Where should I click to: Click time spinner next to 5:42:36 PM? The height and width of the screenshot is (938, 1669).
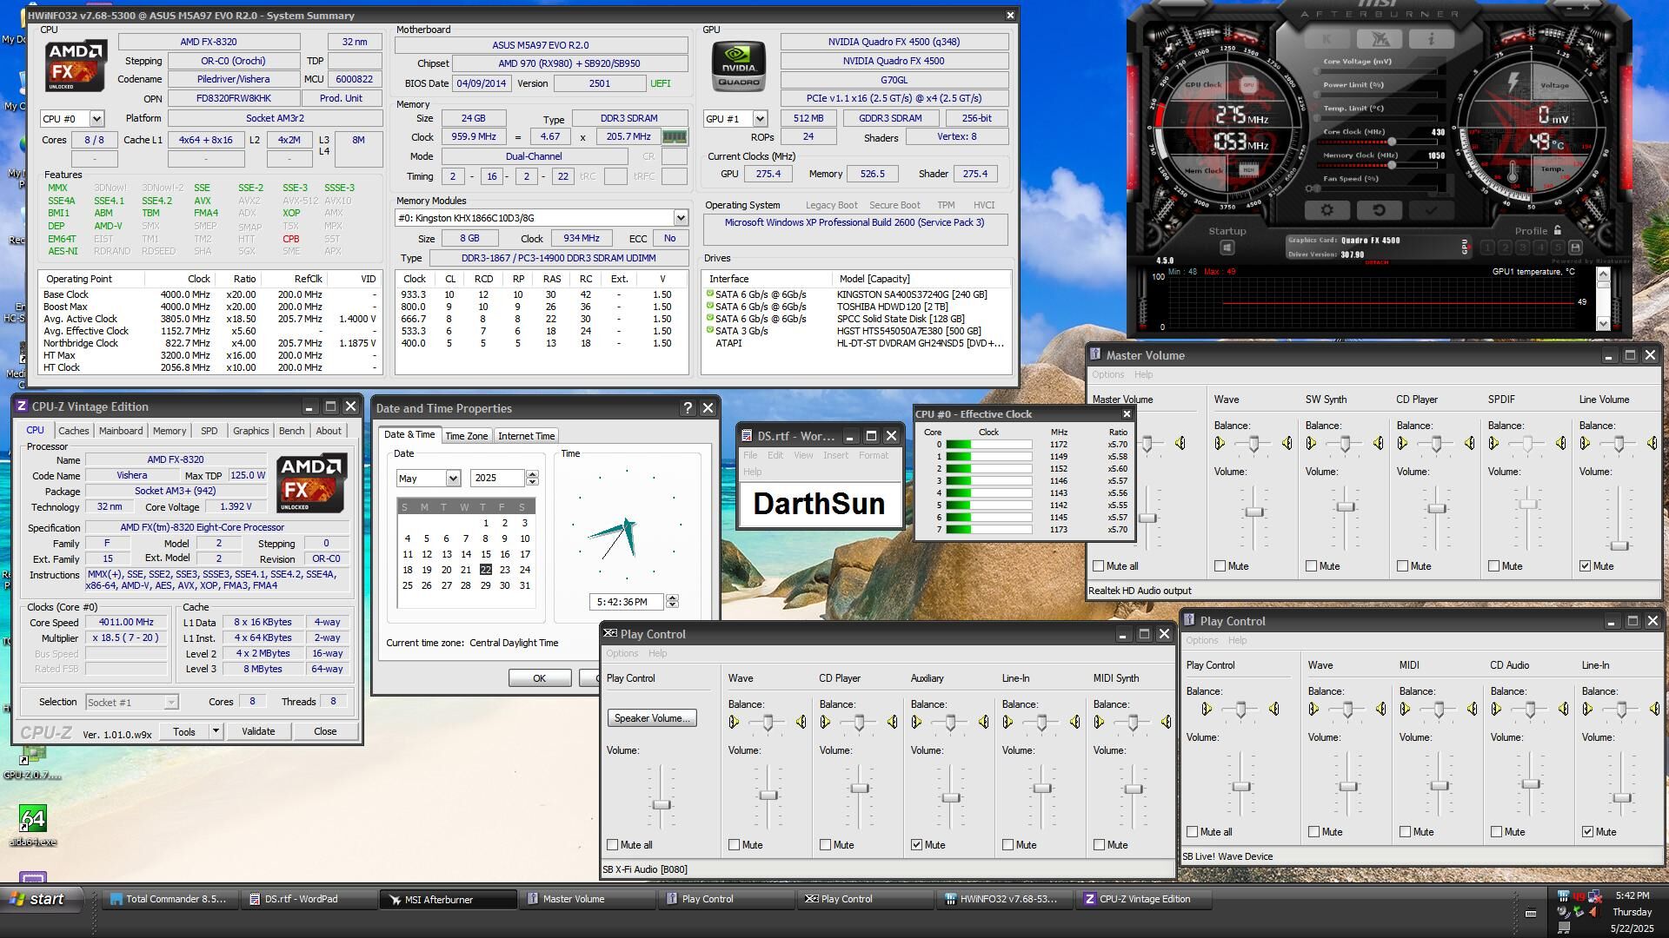[672, 602]
